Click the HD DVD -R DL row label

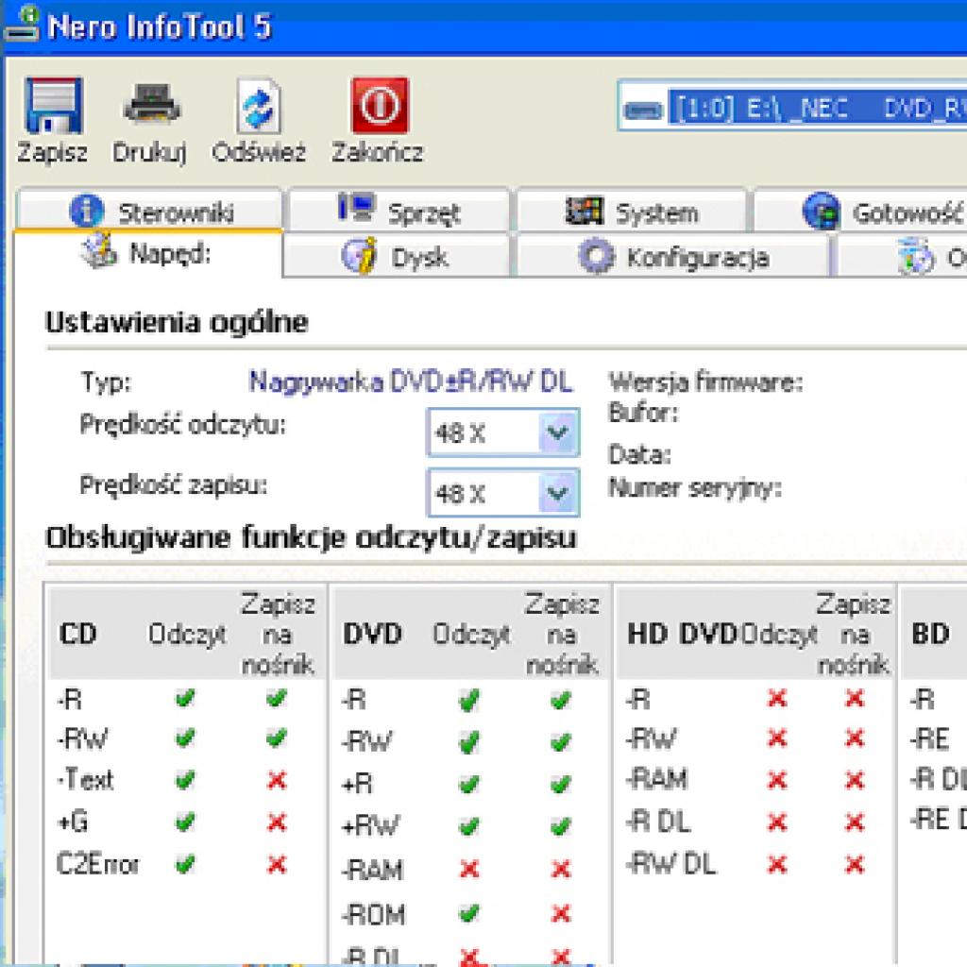point(658,822)
